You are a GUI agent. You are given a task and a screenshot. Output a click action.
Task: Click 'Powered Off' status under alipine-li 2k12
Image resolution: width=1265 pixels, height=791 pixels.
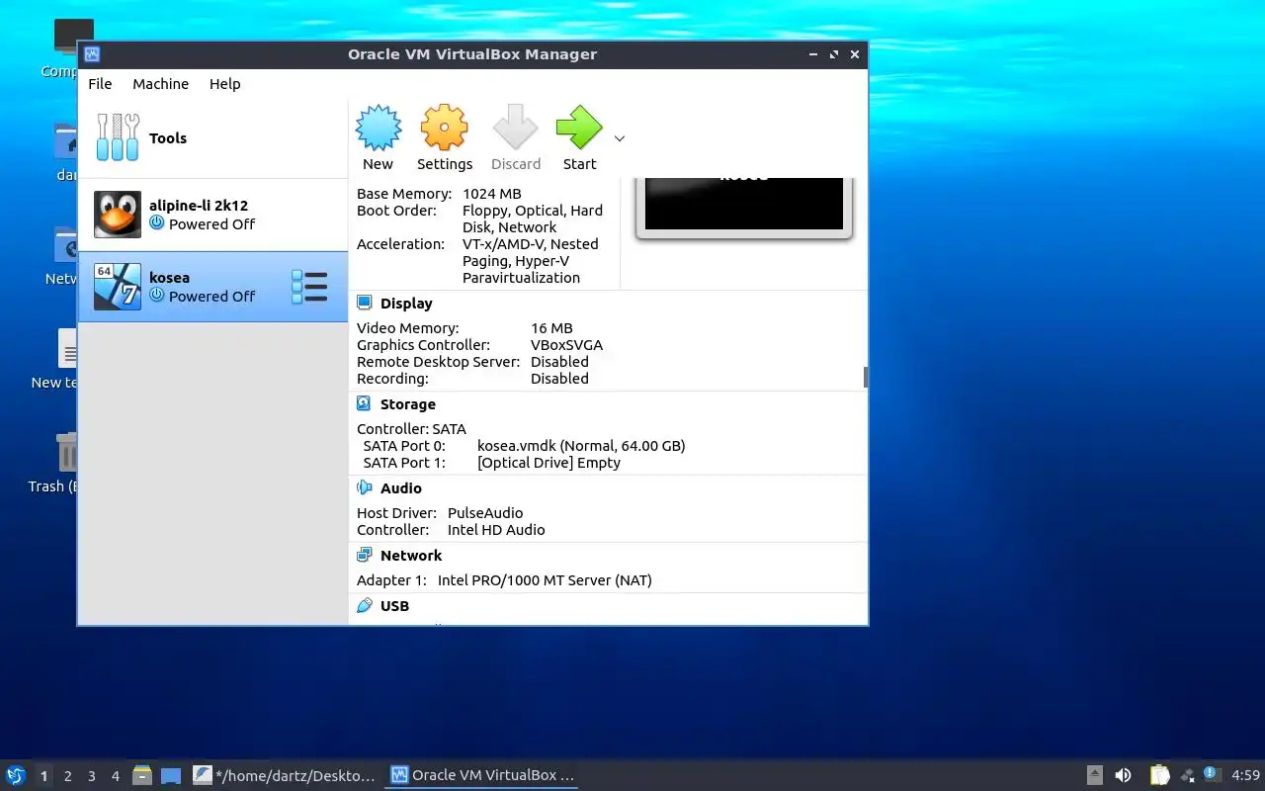coord(211,224)
